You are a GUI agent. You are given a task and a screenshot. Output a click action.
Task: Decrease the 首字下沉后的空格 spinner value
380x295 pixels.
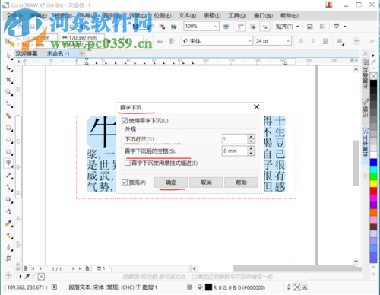251,154
